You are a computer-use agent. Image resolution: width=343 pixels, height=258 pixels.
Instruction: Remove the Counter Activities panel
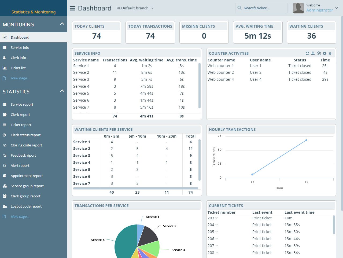coord(330,53)
